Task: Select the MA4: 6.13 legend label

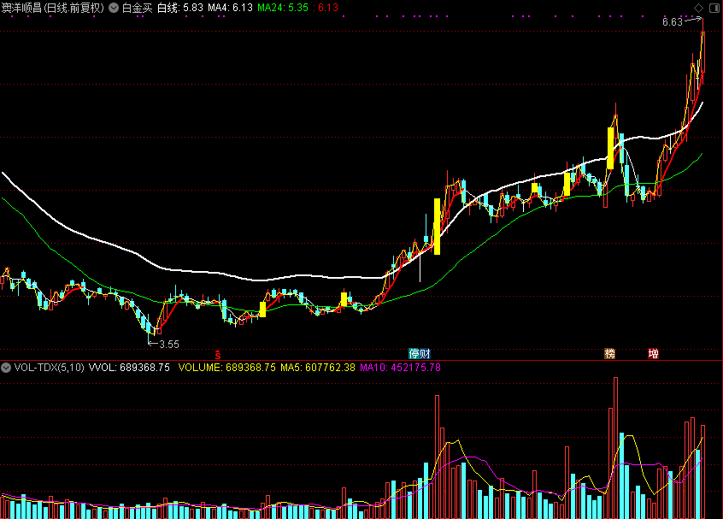Action: click(230, 8)
